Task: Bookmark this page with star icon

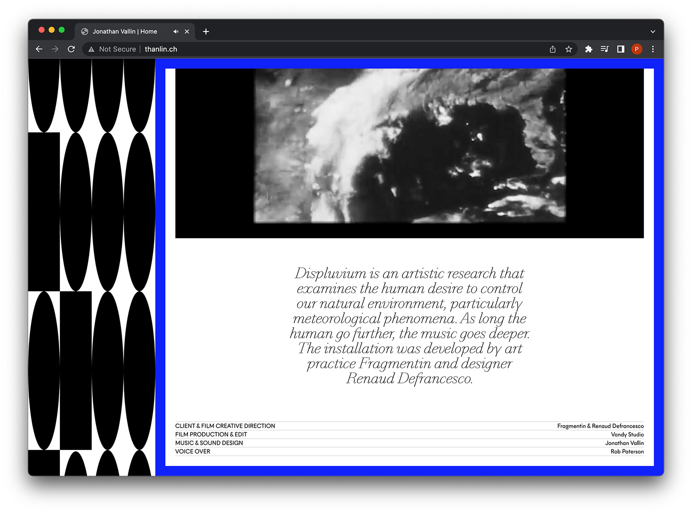Action: [x=568, y=49]
